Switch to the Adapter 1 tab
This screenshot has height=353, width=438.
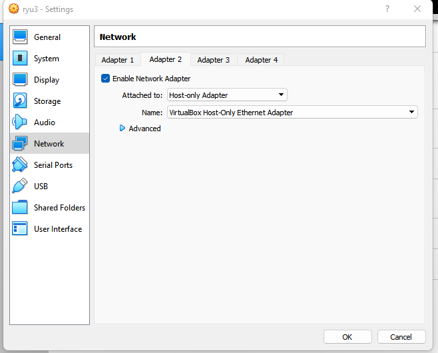pyautogui.click(x=118, y=60)
